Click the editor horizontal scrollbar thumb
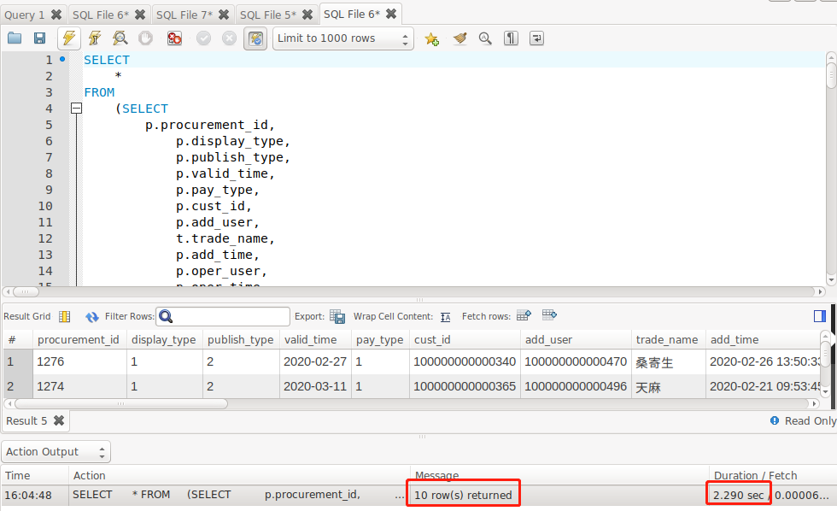 pos(26,291)
